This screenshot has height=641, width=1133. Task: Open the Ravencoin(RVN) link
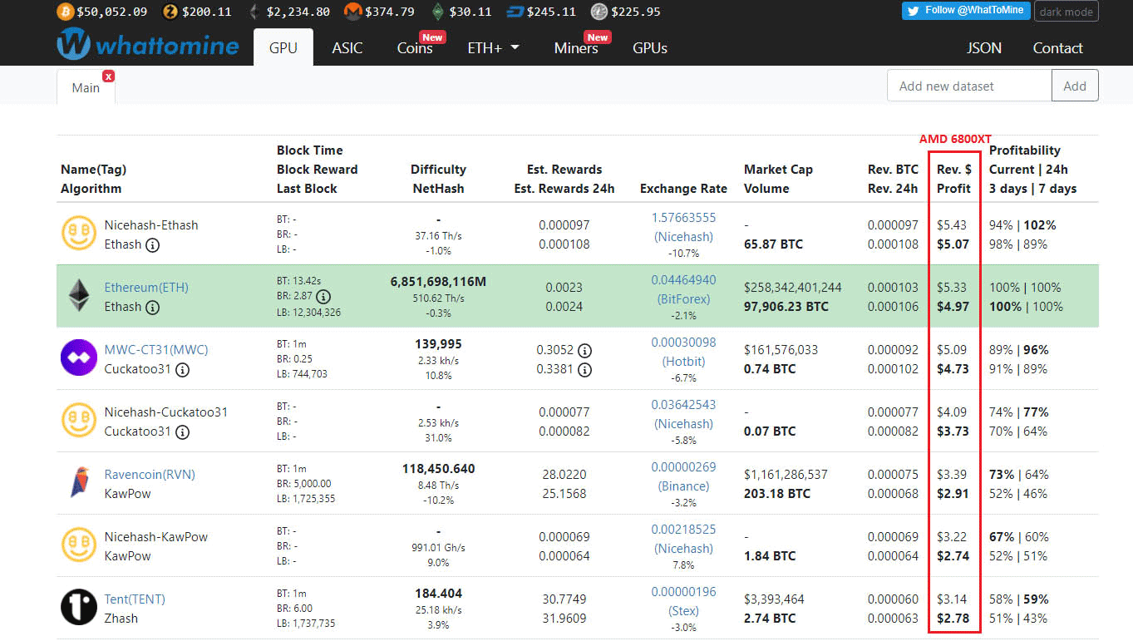click(150, 475)
